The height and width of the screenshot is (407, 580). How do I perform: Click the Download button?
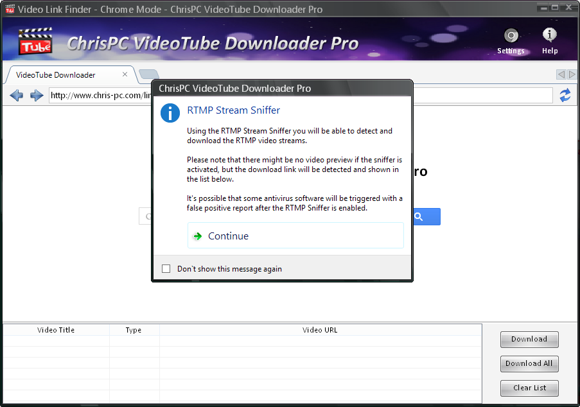(529, 340)
